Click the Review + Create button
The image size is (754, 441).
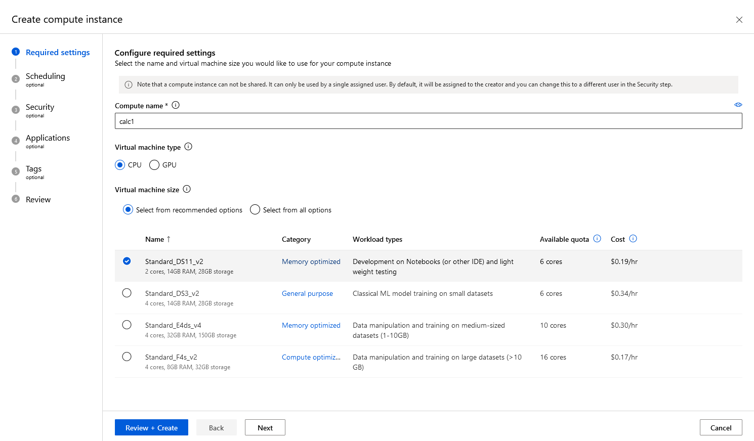point(151,428)
